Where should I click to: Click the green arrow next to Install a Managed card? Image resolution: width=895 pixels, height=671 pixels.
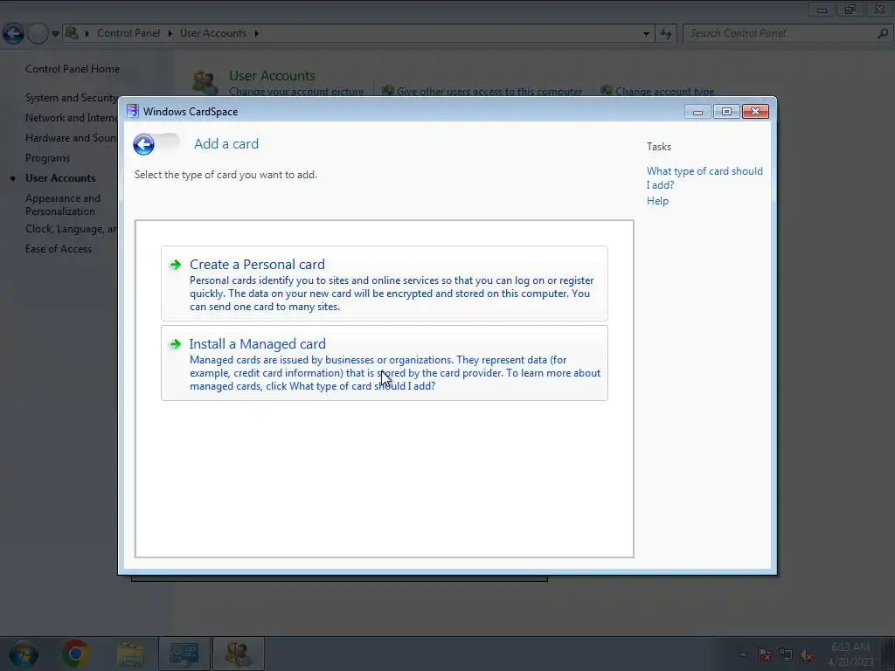tap(175, 344)
